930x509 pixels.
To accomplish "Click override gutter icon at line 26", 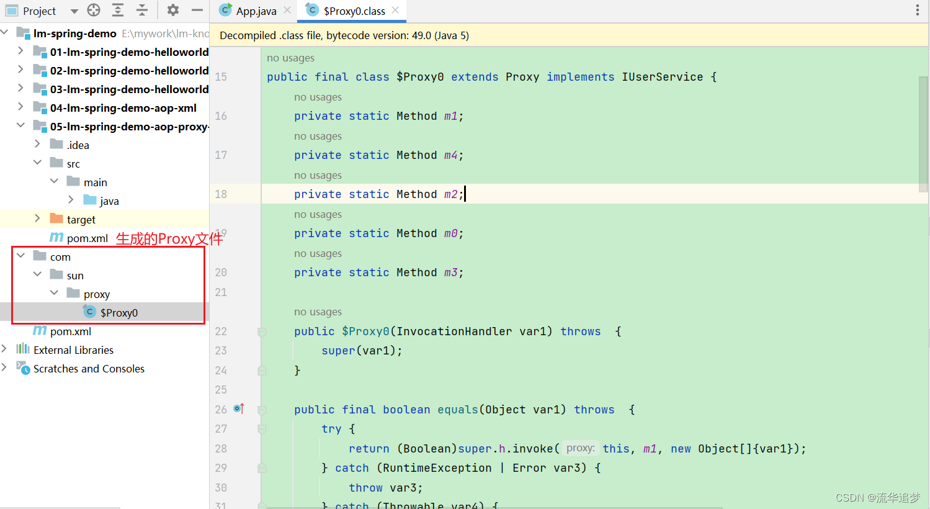I will pos(239,408).
